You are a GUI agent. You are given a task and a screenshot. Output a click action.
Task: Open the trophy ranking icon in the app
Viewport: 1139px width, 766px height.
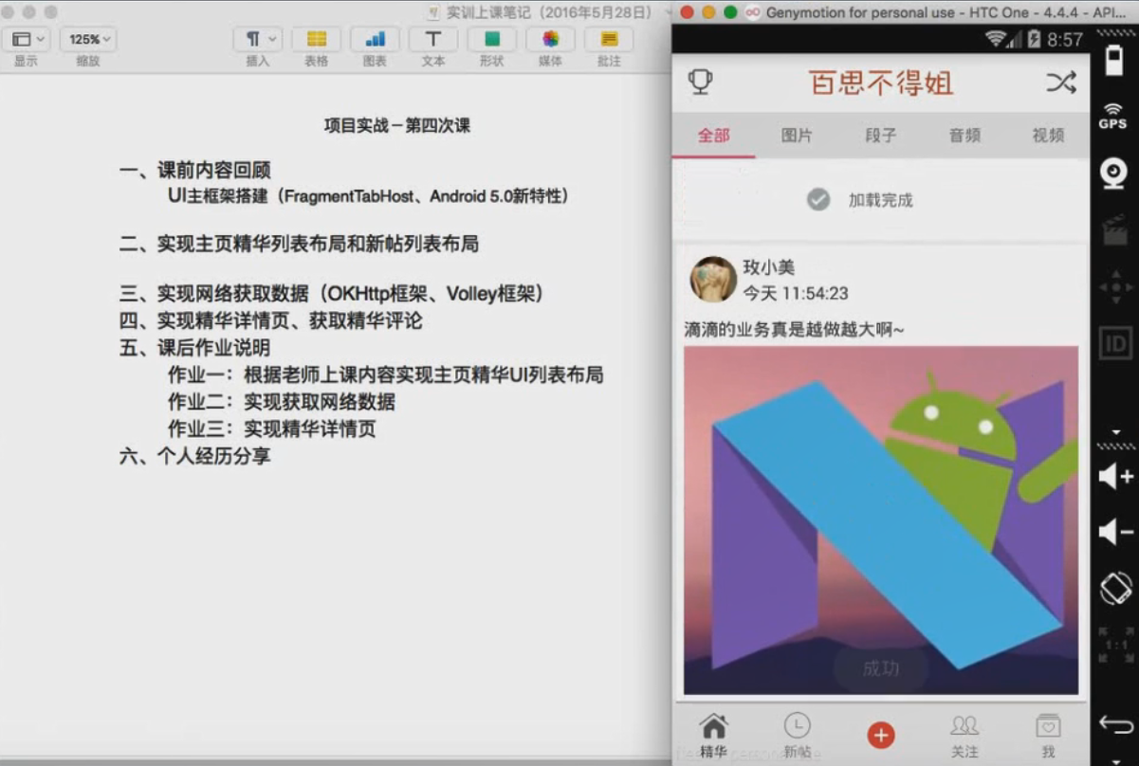tap(700, 82)
